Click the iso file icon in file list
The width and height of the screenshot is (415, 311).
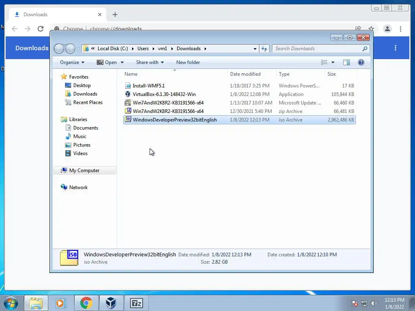128,119
